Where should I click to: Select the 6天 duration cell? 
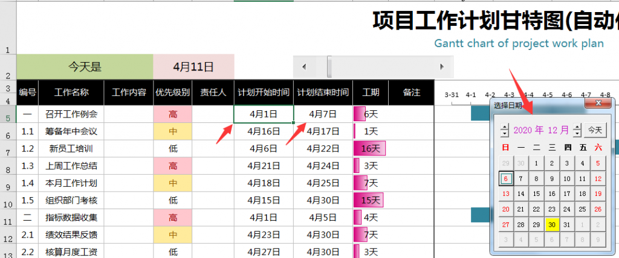371,114
